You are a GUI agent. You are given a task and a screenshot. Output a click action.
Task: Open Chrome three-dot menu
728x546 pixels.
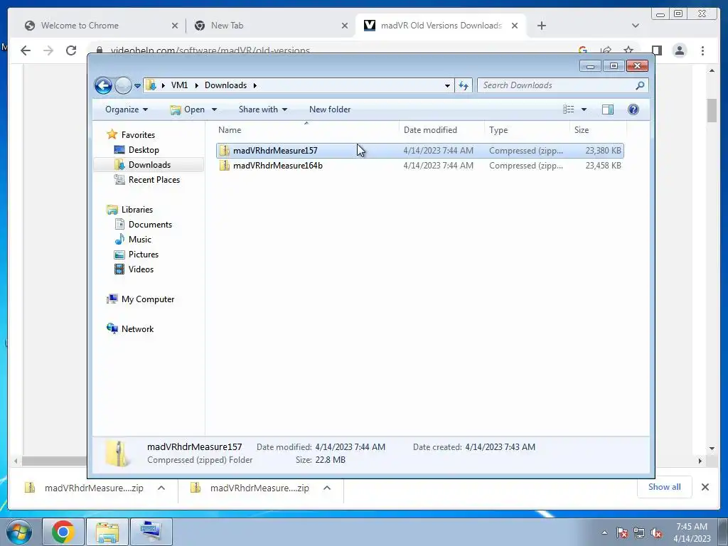[702, 50]
